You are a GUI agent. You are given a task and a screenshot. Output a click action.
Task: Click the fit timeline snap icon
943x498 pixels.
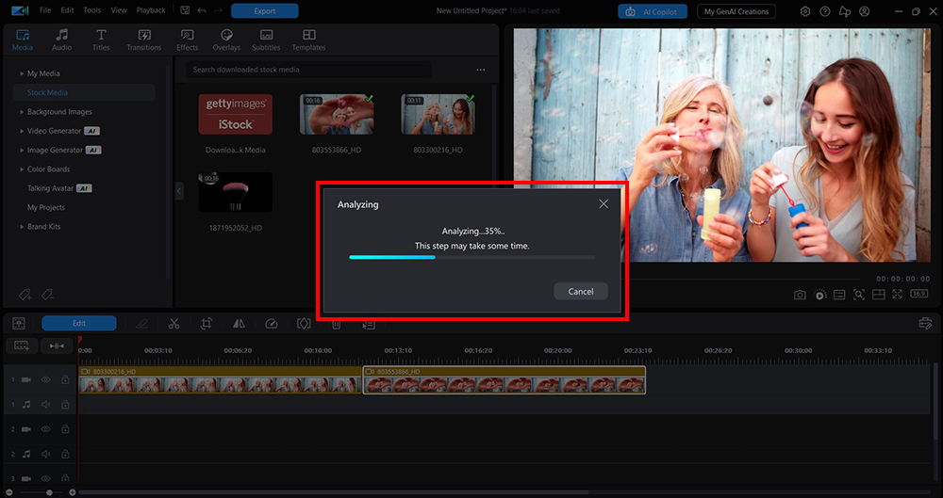pyautogui.click(x=57, y=346)
